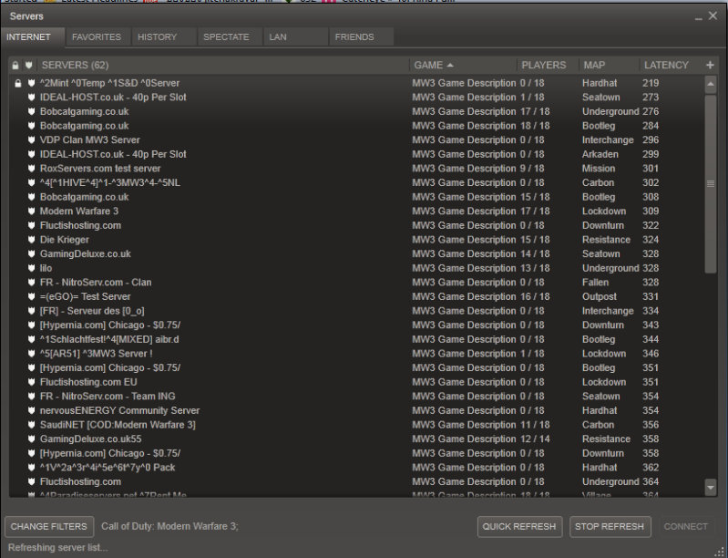This screenshot has height=558, width=728.
Task: Click shield icon beside Die Krieger server
Action: pos(30,240)
